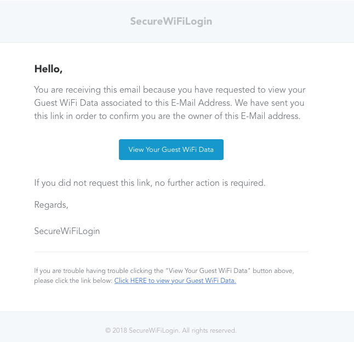
Task: Click the quoted button name in the footnote
Action: point(208,271)
